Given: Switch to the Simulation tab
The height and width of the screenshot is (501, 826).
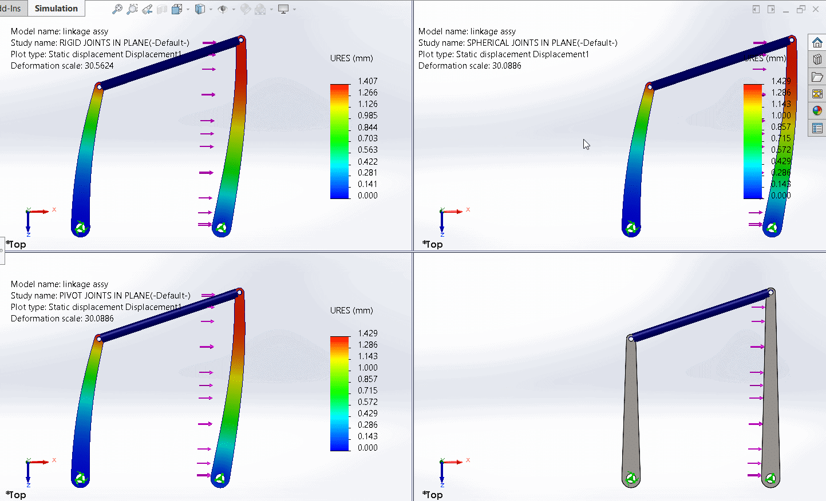Looking at the screenshot, I should (x=56, y=8).
